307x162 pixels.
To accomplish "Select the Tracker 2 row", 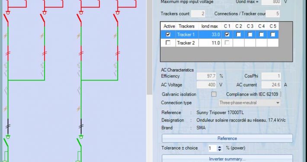I will coord(220,43).
